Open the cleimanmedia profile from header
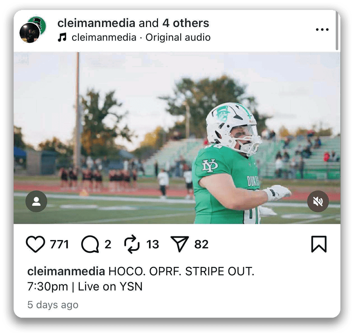Image resolution: width=354 pixels, height=335 pixels. (97, 23)
